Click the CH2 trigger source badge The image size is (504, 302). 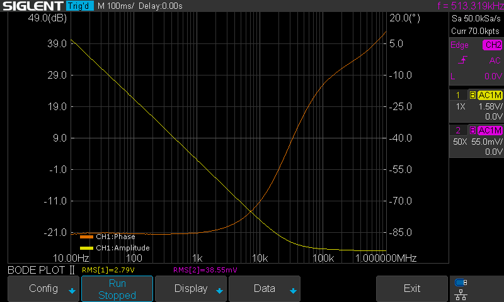coord(492,45)
